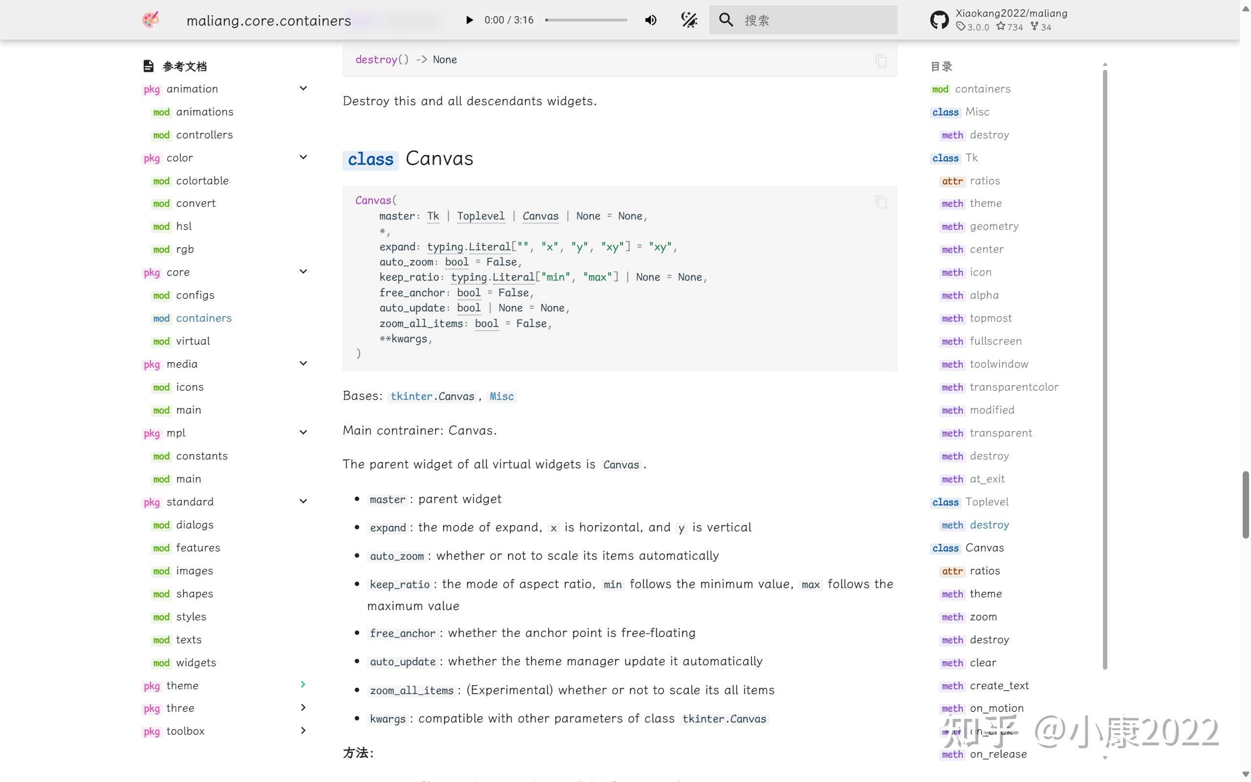
Task: Jump to class Canvas in contents
Action: pyautogui.click(x=967, y=547)
